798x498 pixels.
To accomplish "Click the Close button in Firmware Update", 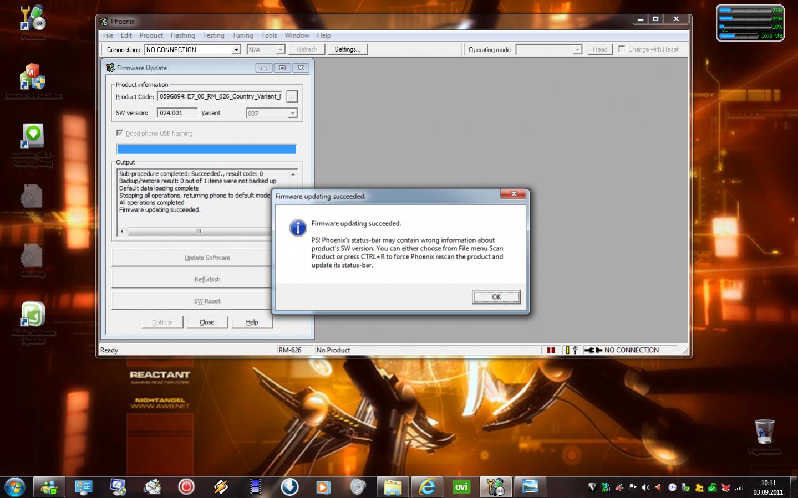I will tap(207, 322).
